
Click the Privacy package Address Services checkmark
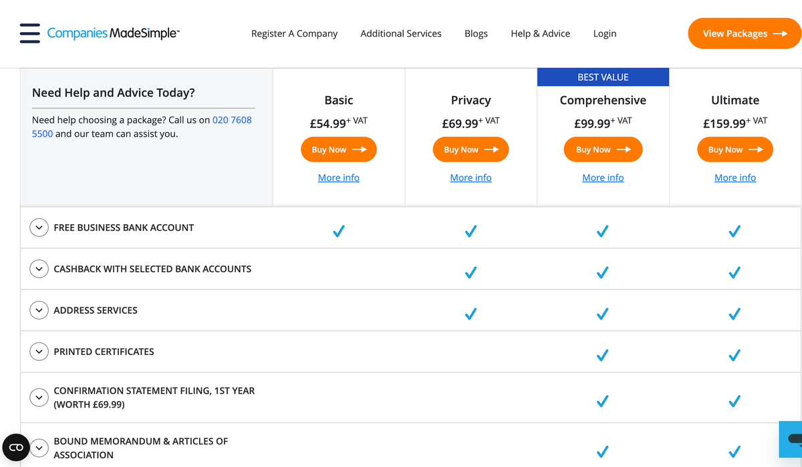(x=471, y=314)
